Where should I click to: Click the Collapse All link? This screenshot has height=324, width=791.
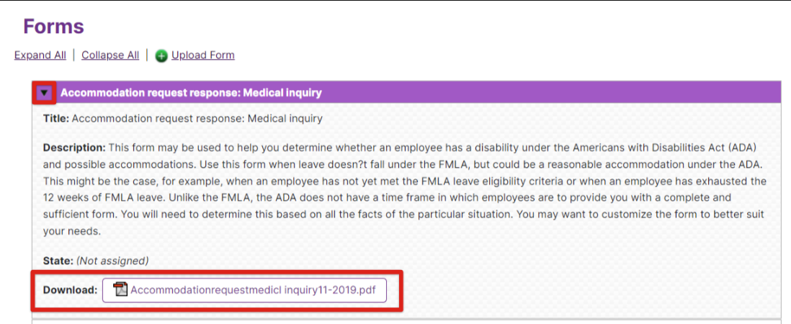110,55
